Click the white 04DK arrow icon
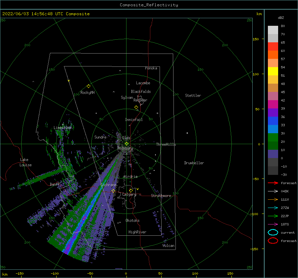Image resolution: width=298 pixels, height=278 pixels. point(273,191)
